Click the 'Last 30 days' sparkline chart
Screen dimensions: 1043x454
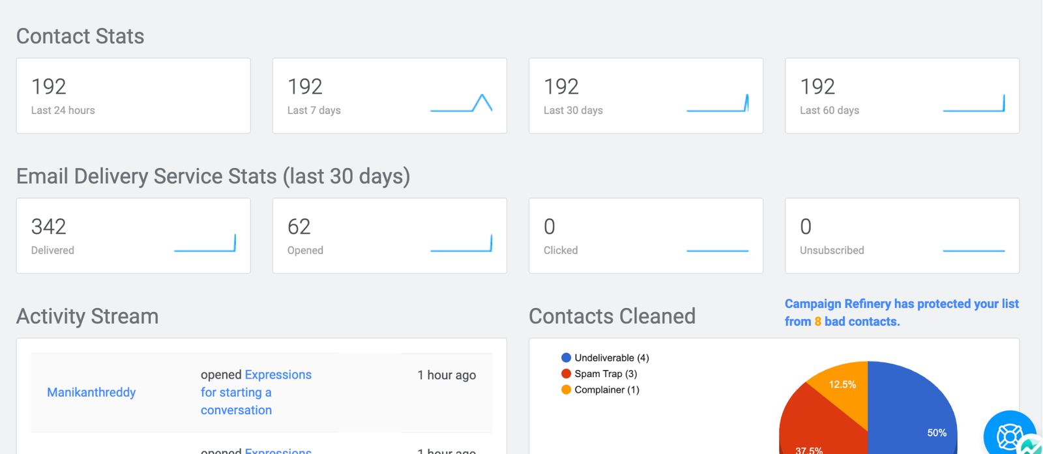717,103
